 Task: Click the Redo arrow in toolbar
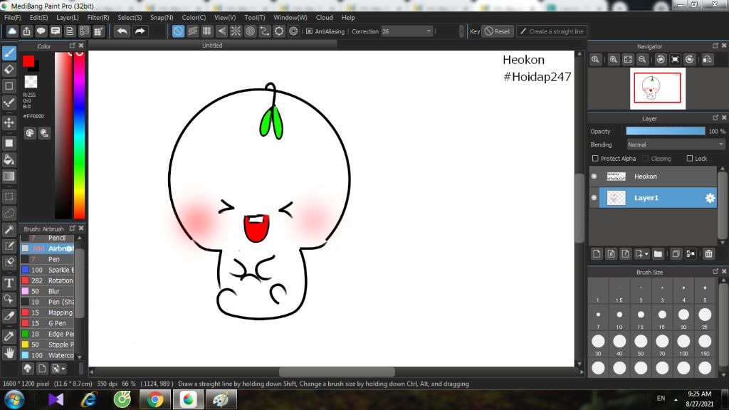tap(140, 31)
